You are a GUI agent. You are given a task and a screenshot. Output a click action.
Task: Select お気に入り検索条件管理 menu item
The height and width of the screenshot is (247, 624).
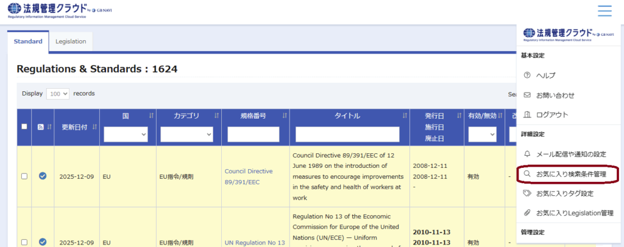[570, 174]
